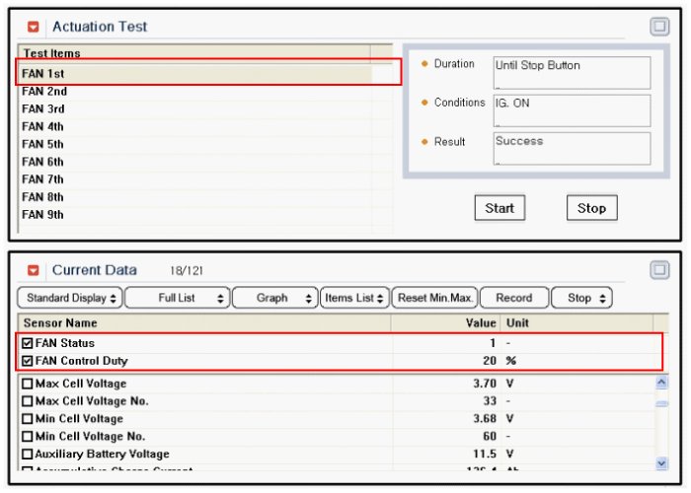This screenshot has width=691, height=493.
Task: Open the Items List dropdown
Action: pyautogui.click(x=353, y=298)
